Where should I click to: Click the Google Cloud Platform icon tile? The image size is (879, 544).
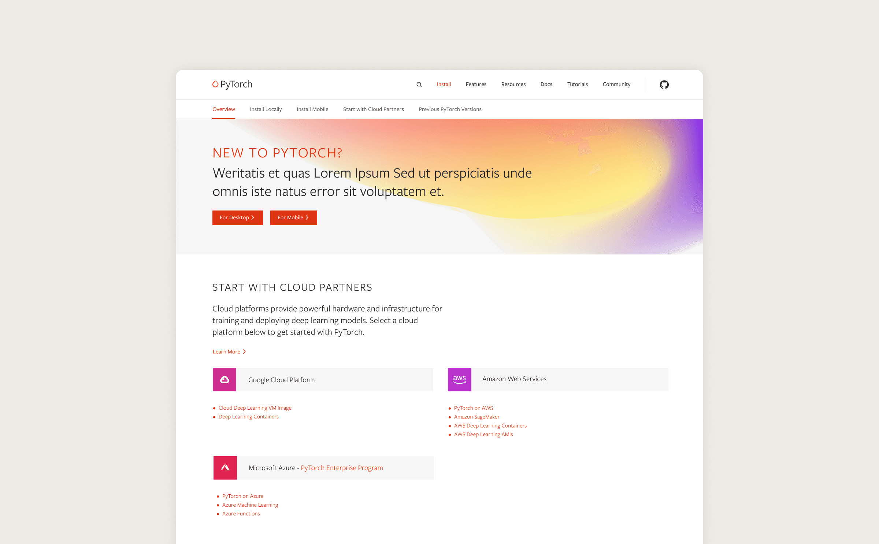225,380
